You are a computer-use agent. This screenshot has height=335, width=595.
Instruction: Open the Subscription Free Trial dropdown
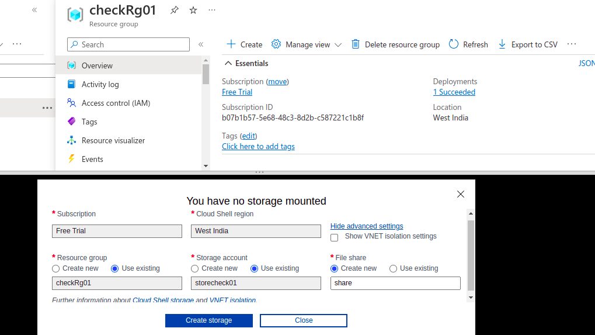117,231
